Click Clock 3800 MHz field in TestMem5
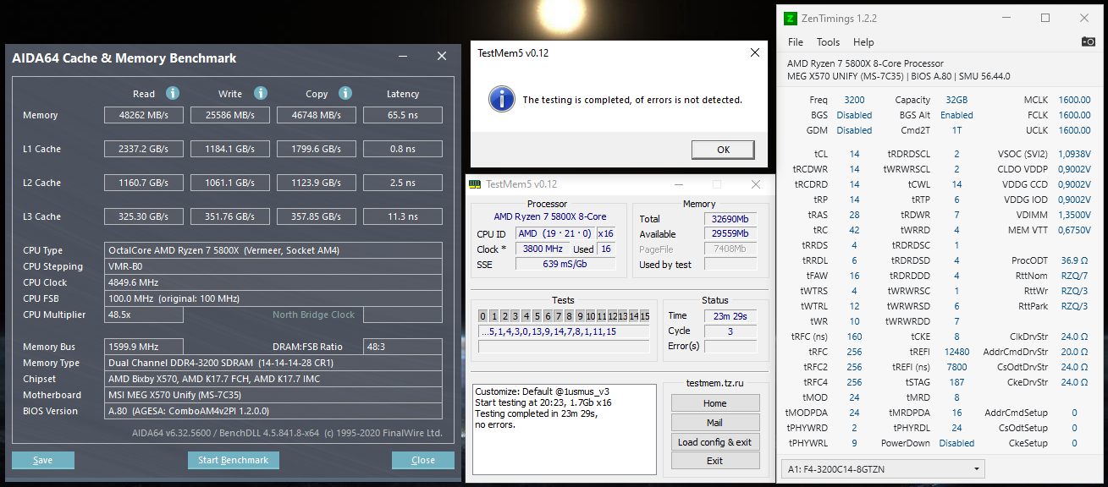The image size is (1108, 487). pos(542,249)
